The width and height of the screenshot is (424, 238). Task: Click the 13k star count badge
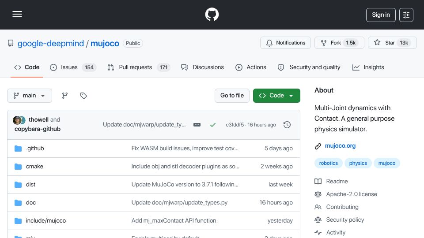pos(404,43)
